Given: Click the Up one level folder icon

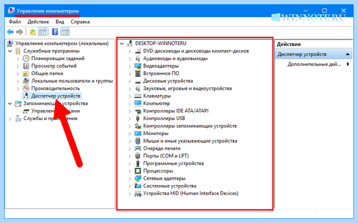Looking at the screenshot, I should pos(33,32).
